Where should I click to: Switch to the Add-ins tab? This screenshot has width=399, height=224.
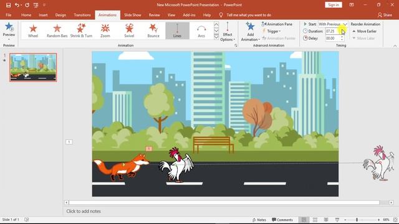point(189,15)
